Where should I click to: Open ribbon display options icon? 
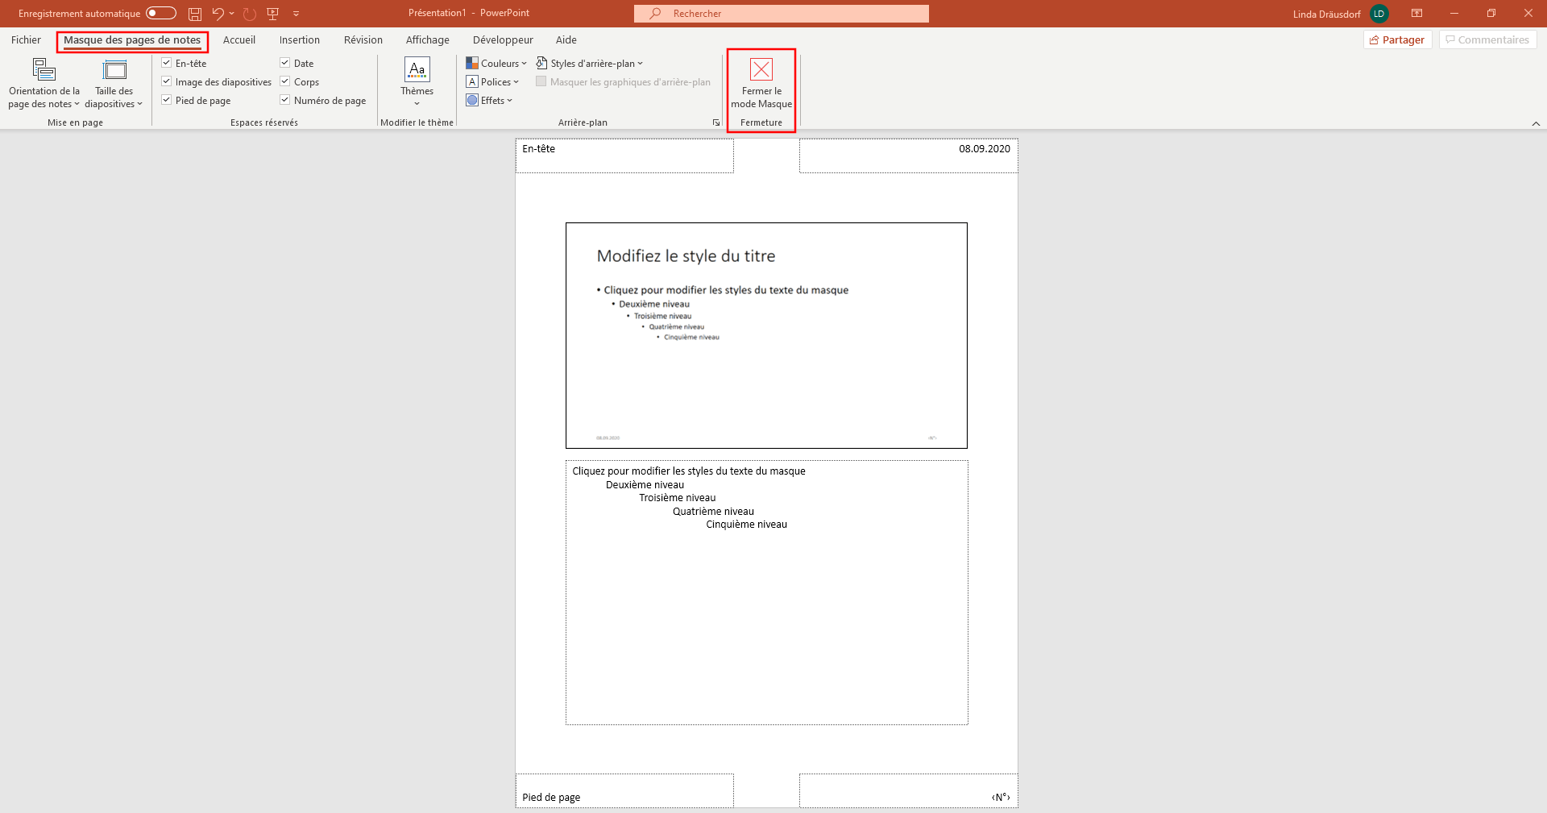(x=1416, y=14)
